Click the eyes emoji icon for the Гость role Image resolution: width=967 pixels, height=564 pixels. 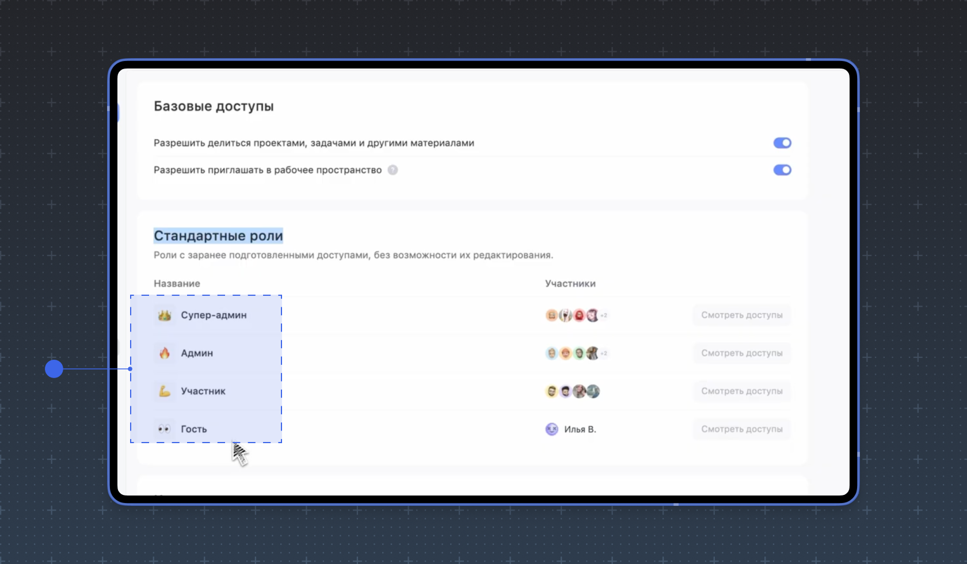coord(164,429)
